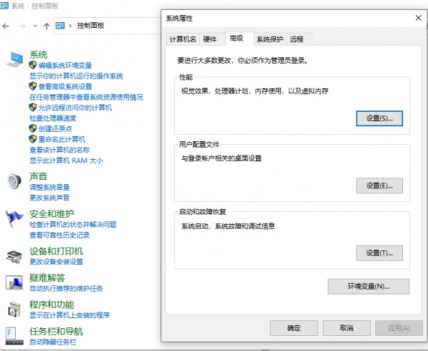Click the Devices and Printers icon
The image size is (428, 351).
pyautogui.click(x=14, y=256)
